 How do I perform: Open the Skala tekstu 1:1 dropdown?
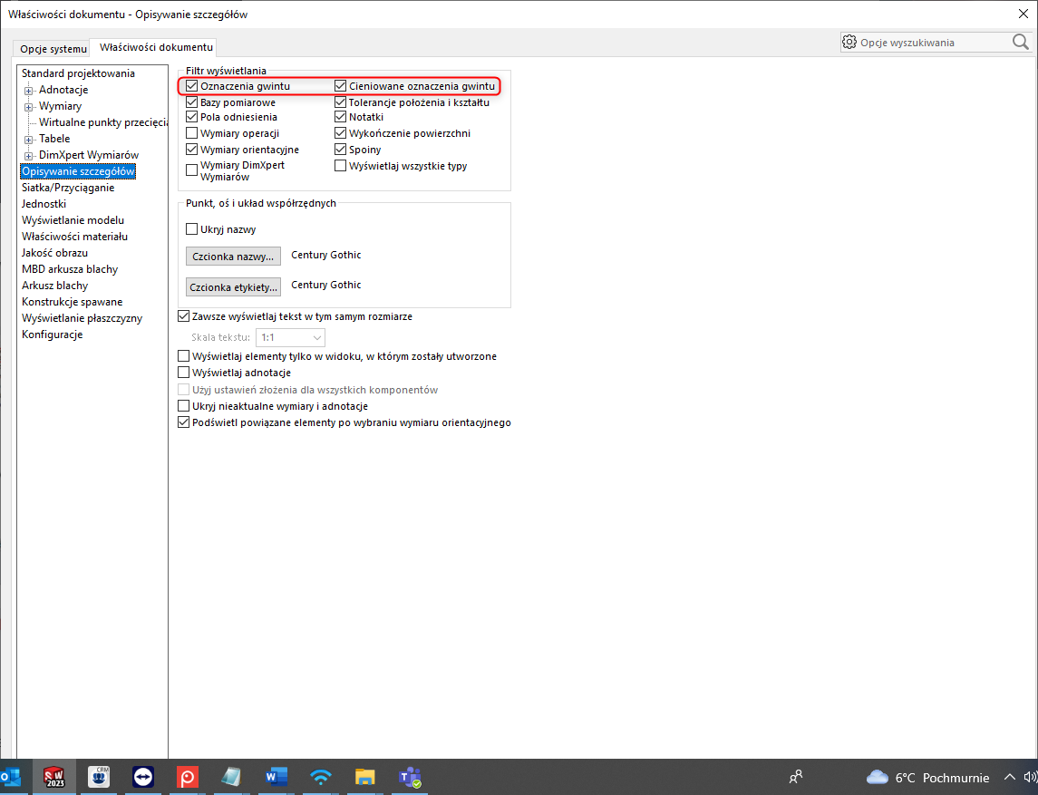tap(290, 337)
